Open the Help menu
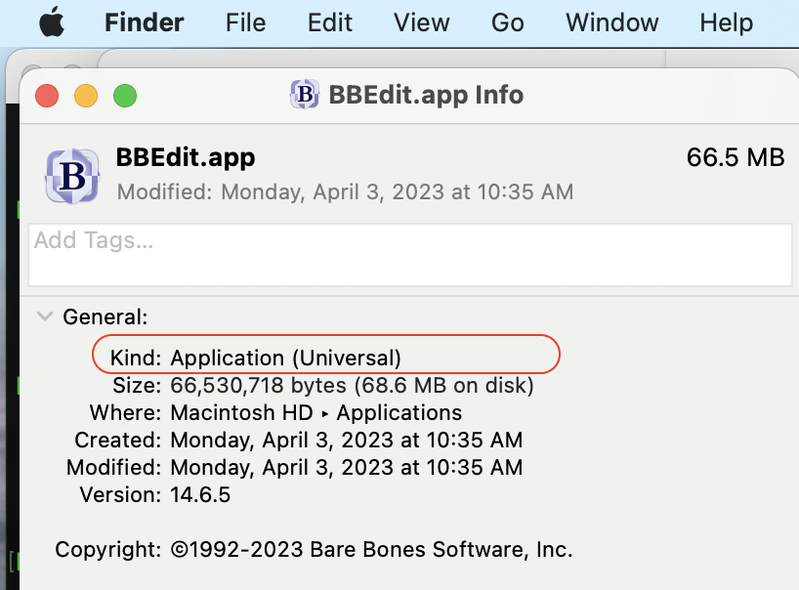The image size is (799, 590). [x=727, y=22]
